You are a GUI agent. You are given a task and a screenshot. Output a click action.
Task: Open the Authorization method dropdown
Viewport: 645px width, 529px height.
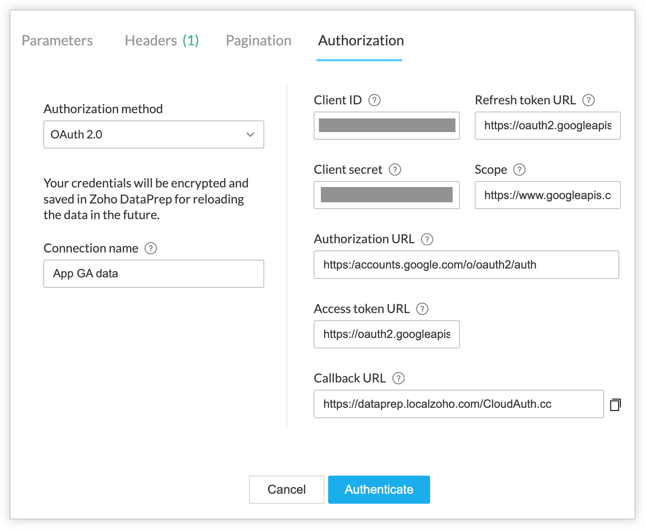coord(153,134)
